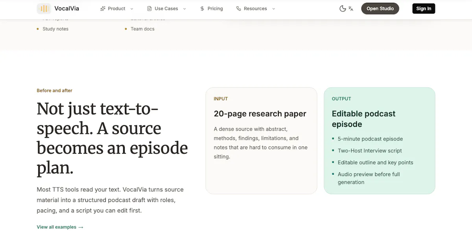Expand the Resources dropdown chevron

coord(273,9)
